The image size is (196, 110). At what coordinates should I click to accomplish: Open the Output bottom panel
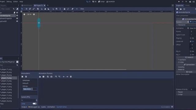(x=24, y=107)
